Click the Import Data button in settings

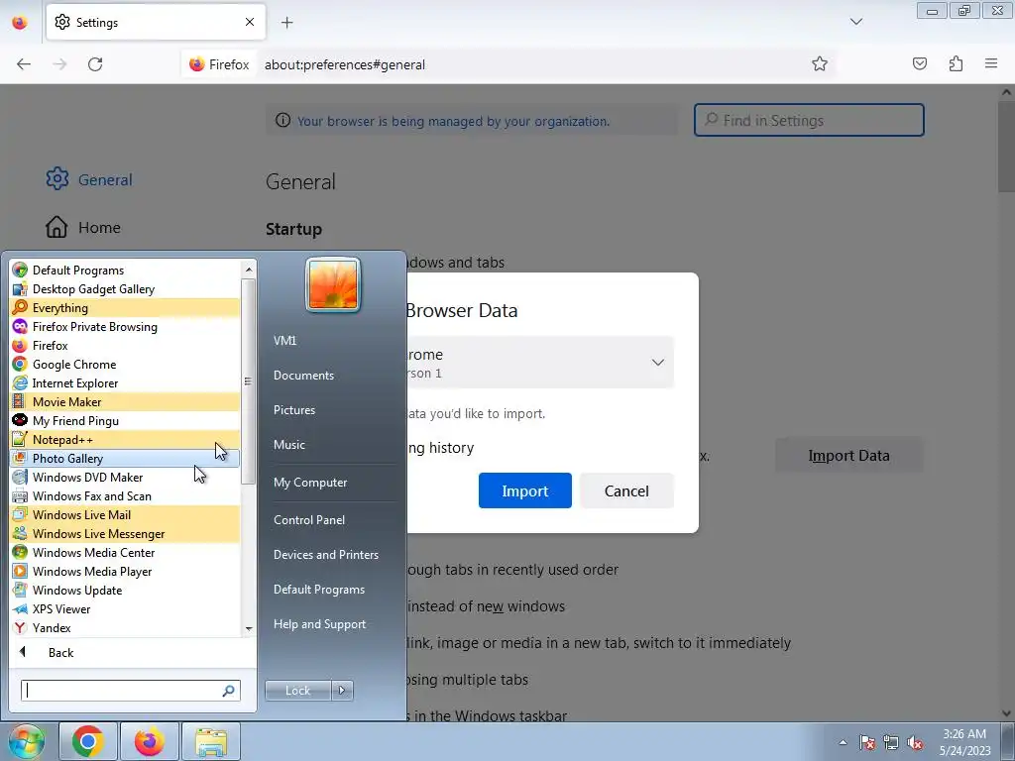tap(848, 456)
